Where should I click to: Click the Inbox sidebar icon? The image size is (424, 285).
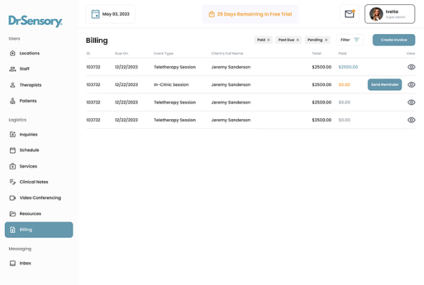click(x=12, y=263)
